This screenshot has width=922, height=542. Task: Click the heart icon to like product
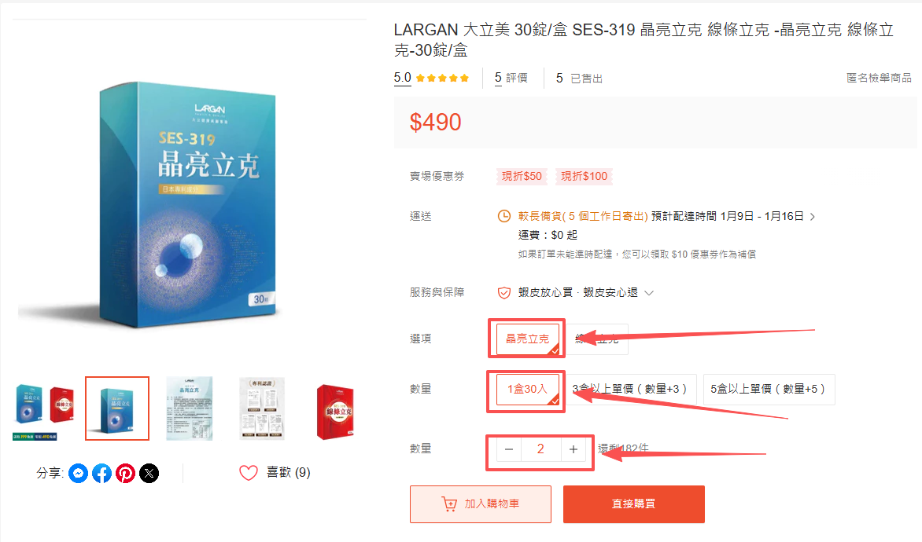pos(248,473)
